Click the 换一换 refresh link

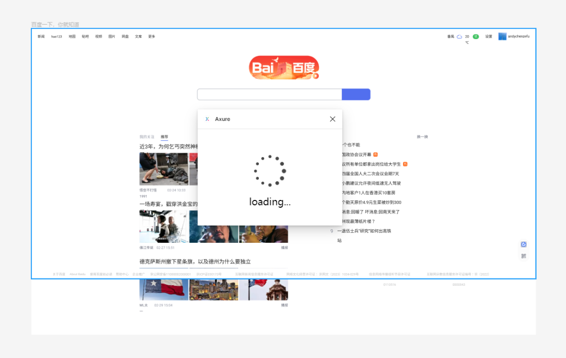pos(422,137)
